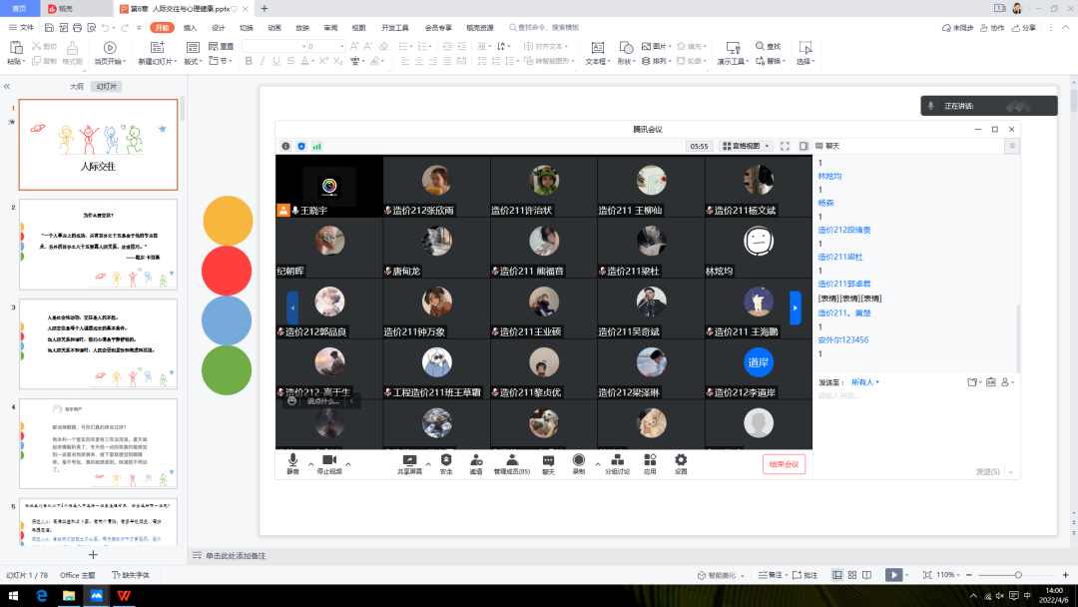The height and width of the screenshot is (607, 1078).
Task: Click the zoom slider in status bar
Action: point(1018,575)
